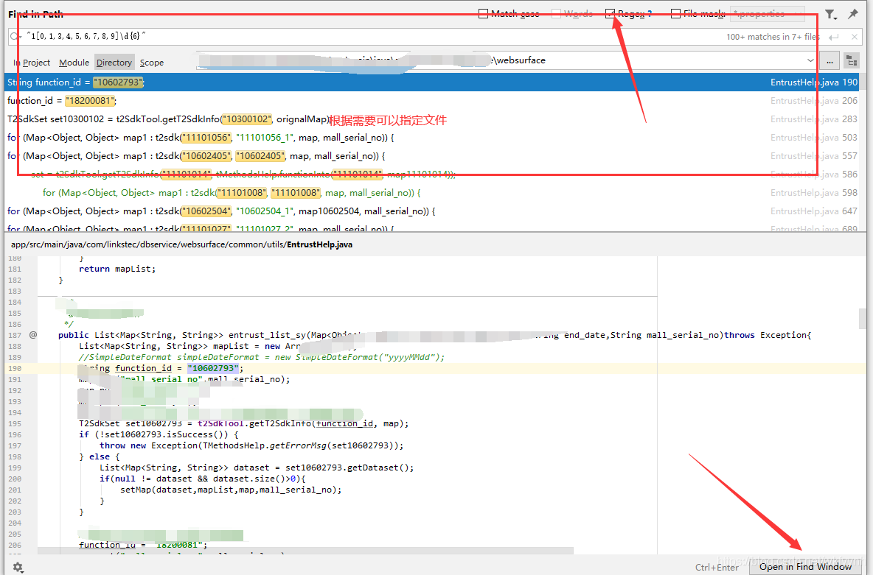The image size is (873, 575).
Task: Click the throw new Exception line 197
Action: (x=251, y=445)
